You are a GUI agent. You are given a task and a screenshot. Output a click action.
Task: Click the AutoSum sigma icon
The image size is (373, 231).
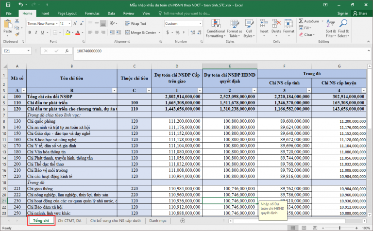301,21
